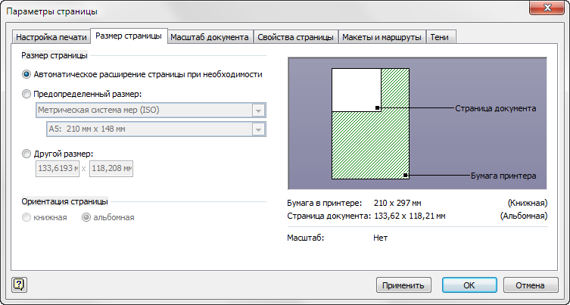Click the Отмена button
The width and height of the screenshot is (570, 305).
click(x=531, y=285)
